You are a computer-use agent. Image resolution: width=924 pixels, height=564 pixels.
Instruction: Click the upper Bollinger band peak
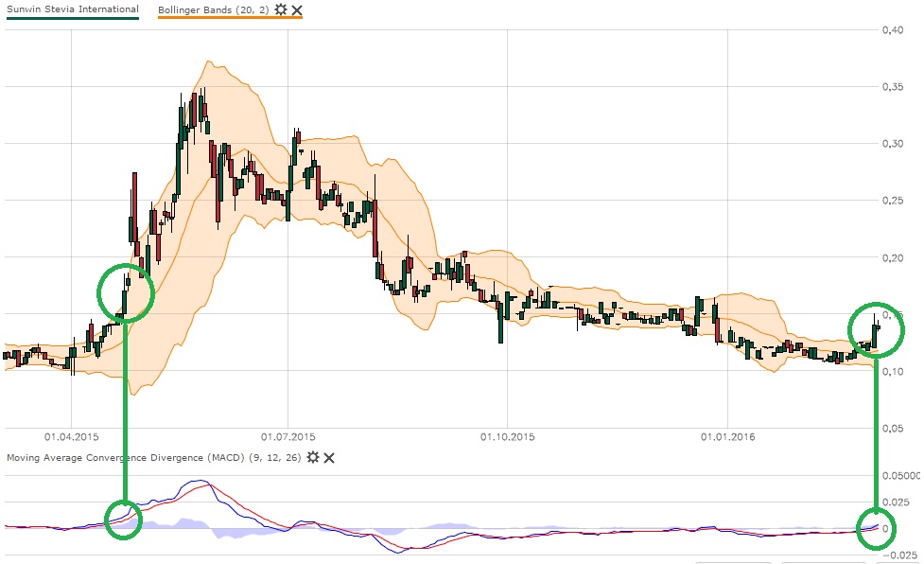[208, 62]
